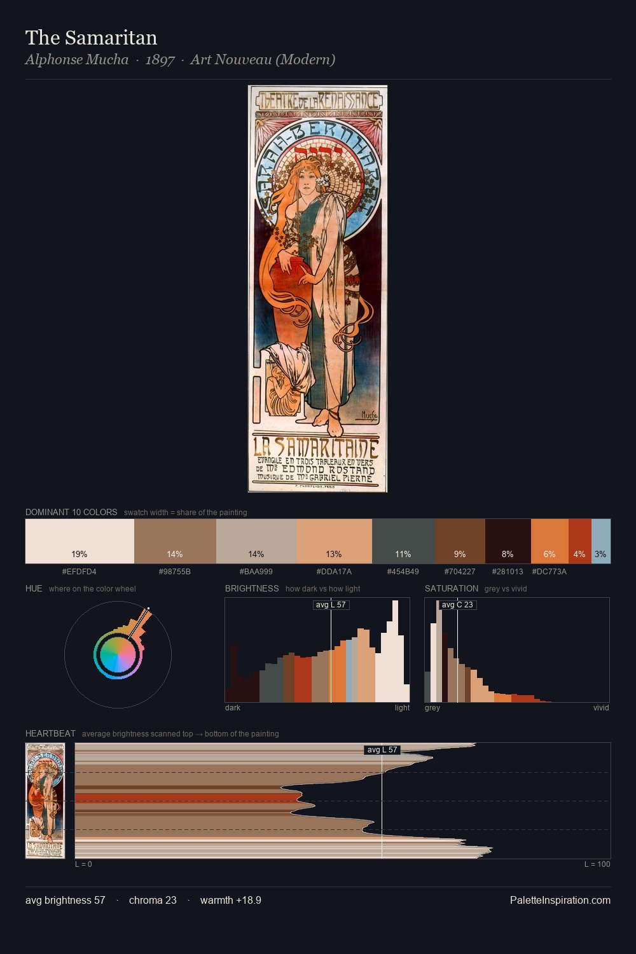Click the hex code #BAA999 label
The width and height of the screenshot is (636, 954).
point(256,572)
